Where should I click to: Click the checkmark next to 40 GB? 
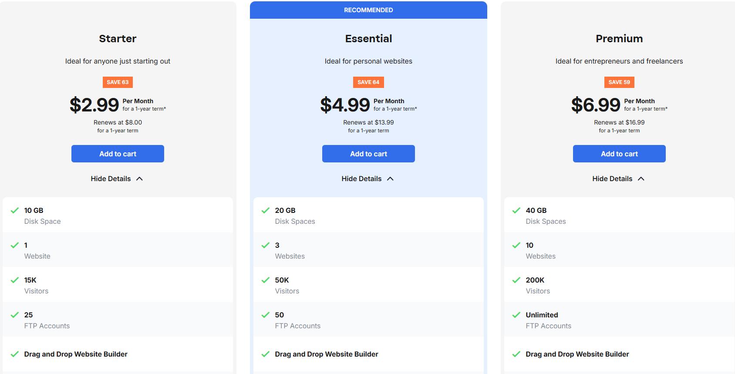click(516, 210)
